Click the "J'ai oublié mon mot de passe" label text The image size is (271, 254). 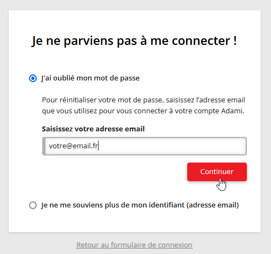90,78
